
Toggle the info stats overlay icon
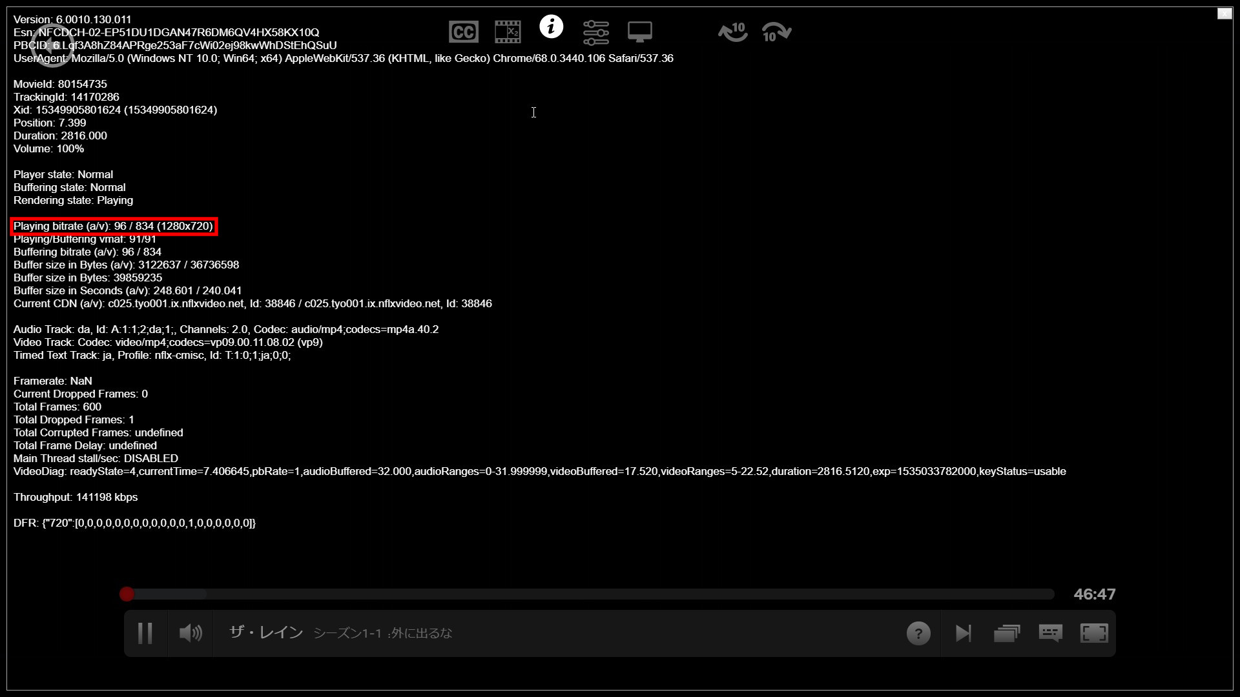(x=551, y=27)
